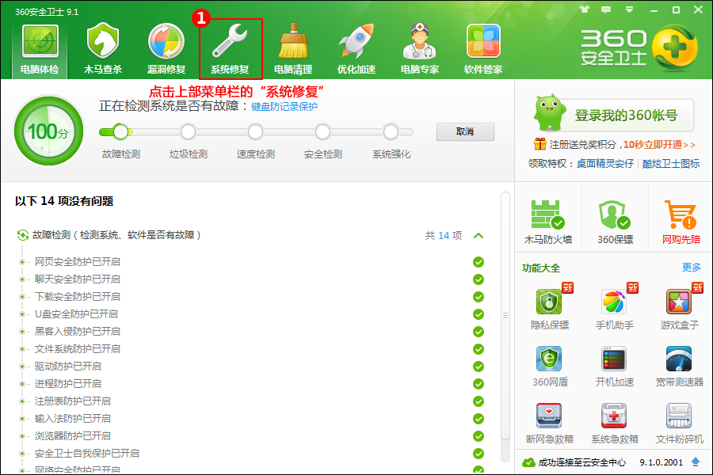Open the 电脑体检 tab
This screenshot has height=475, width=713.
(x=40, y=50)
